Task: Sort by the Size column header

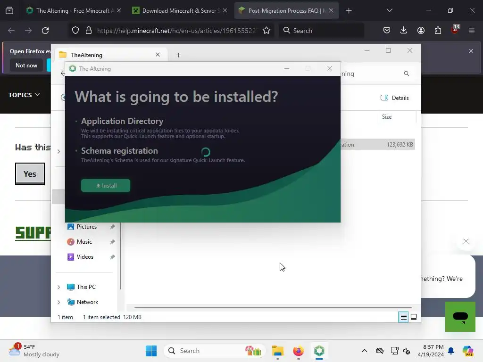Action: (x=397, y=117)
